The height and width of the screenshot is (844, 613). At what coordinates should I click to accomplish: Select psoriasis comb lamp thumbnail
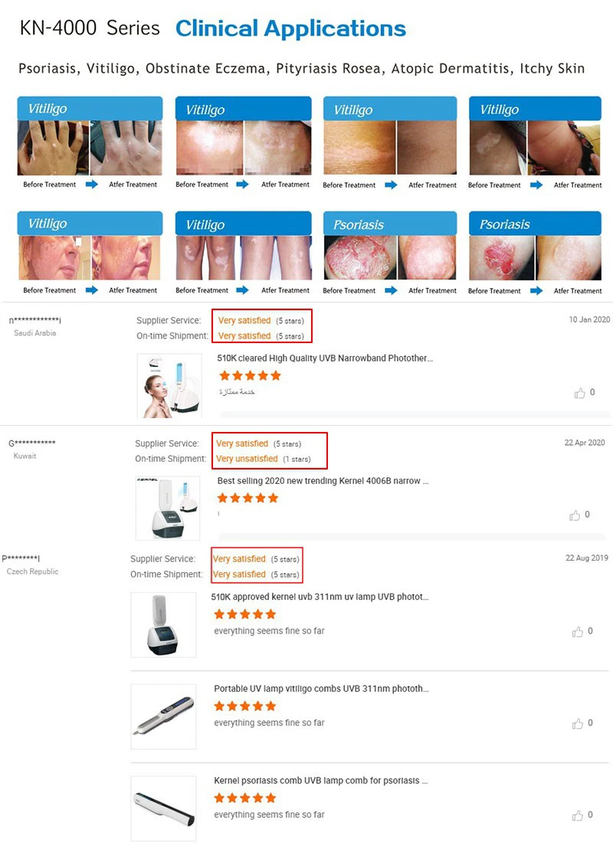pos(163,809)
